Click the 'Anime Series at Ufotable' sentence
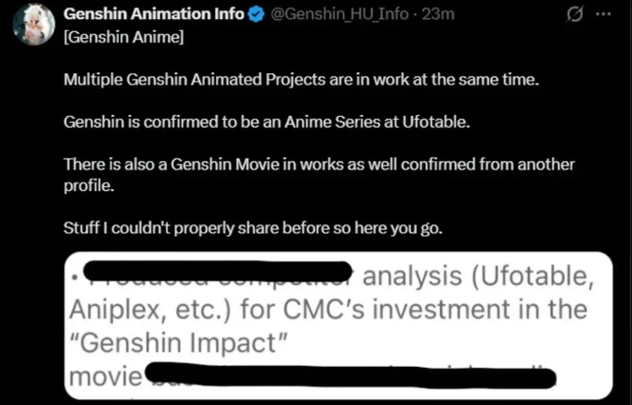This screenshot has height=405, width=632. point(267,123)
